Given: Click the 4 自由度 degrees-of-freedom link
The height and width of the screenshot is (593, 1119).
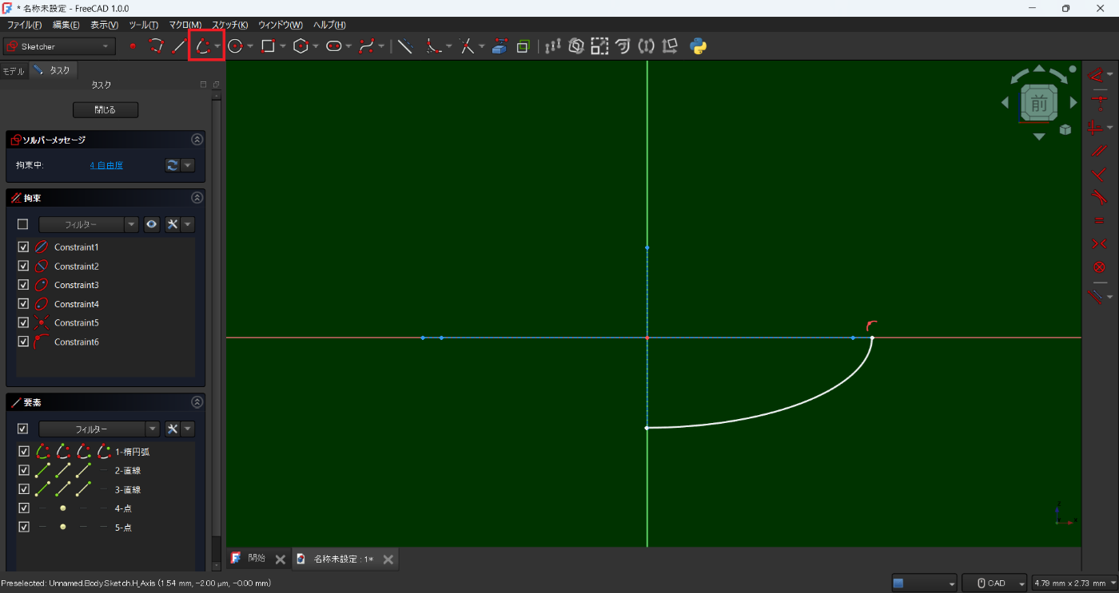Looking at the screenshot, I should [x=106, y=165].
